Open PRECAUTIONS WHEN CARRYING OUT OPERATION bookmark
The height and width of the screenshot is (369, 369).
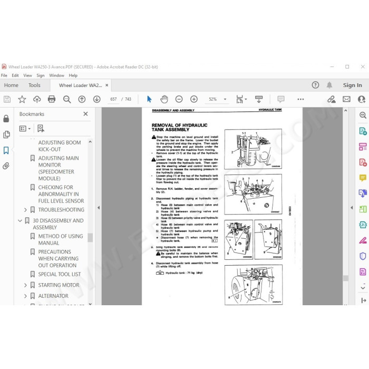click(59, 259)
